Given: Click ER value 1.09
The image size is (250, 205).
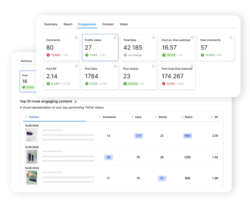Looking at the screenshot, I should [215, 178].
